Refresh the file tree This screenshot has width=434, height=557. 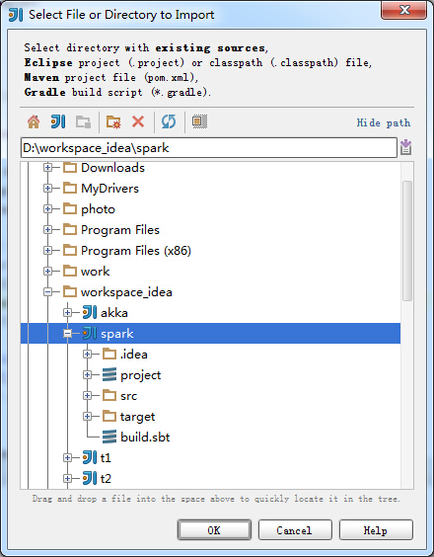coord(169,121)
